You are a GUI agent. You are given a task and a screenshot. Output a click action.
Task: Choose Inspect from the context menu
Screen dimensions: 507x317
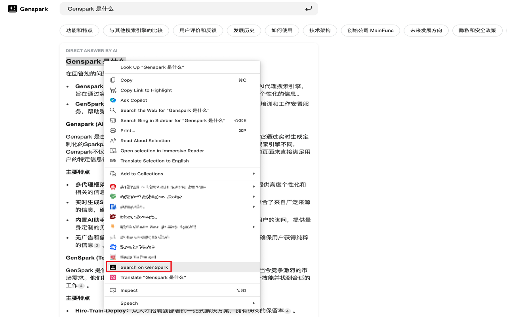129,290
